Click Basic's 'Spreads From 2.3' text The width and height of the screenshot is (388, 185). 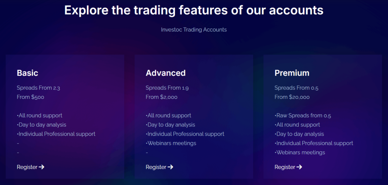click(38, 88)
